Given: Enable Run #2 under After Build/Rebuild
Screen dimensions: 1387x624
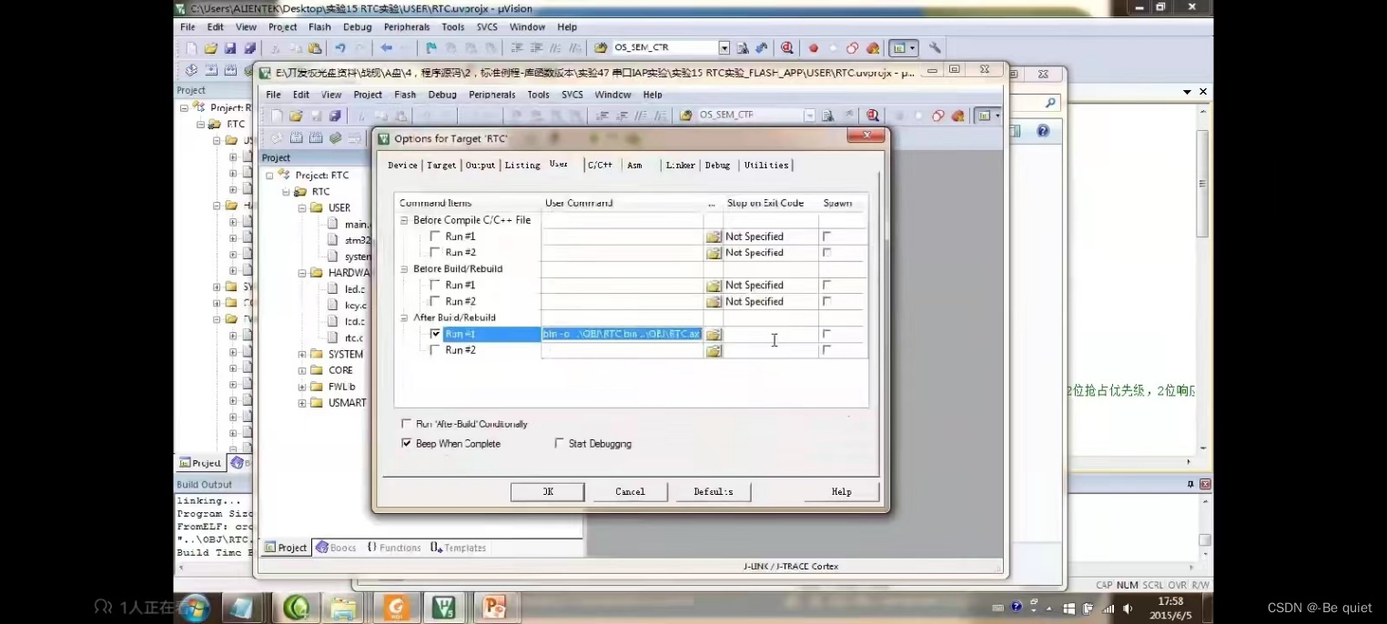Looking at the screenshot, I should 435,350.
